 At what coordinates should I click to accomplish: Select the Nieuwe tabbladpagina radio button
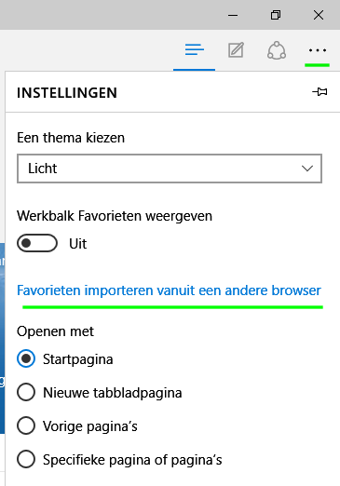click(x=26, y=392)
